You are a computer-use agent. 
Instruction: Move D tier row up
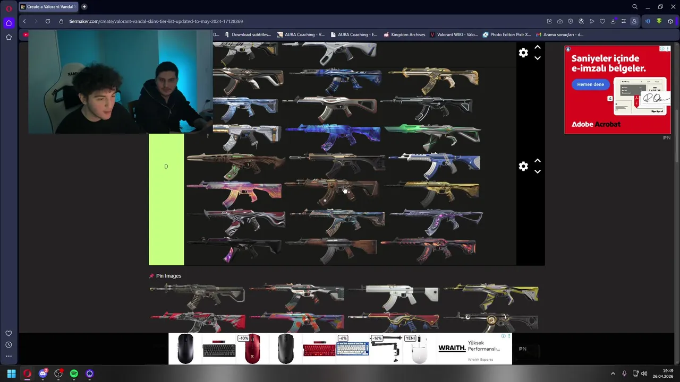(538, 160)
